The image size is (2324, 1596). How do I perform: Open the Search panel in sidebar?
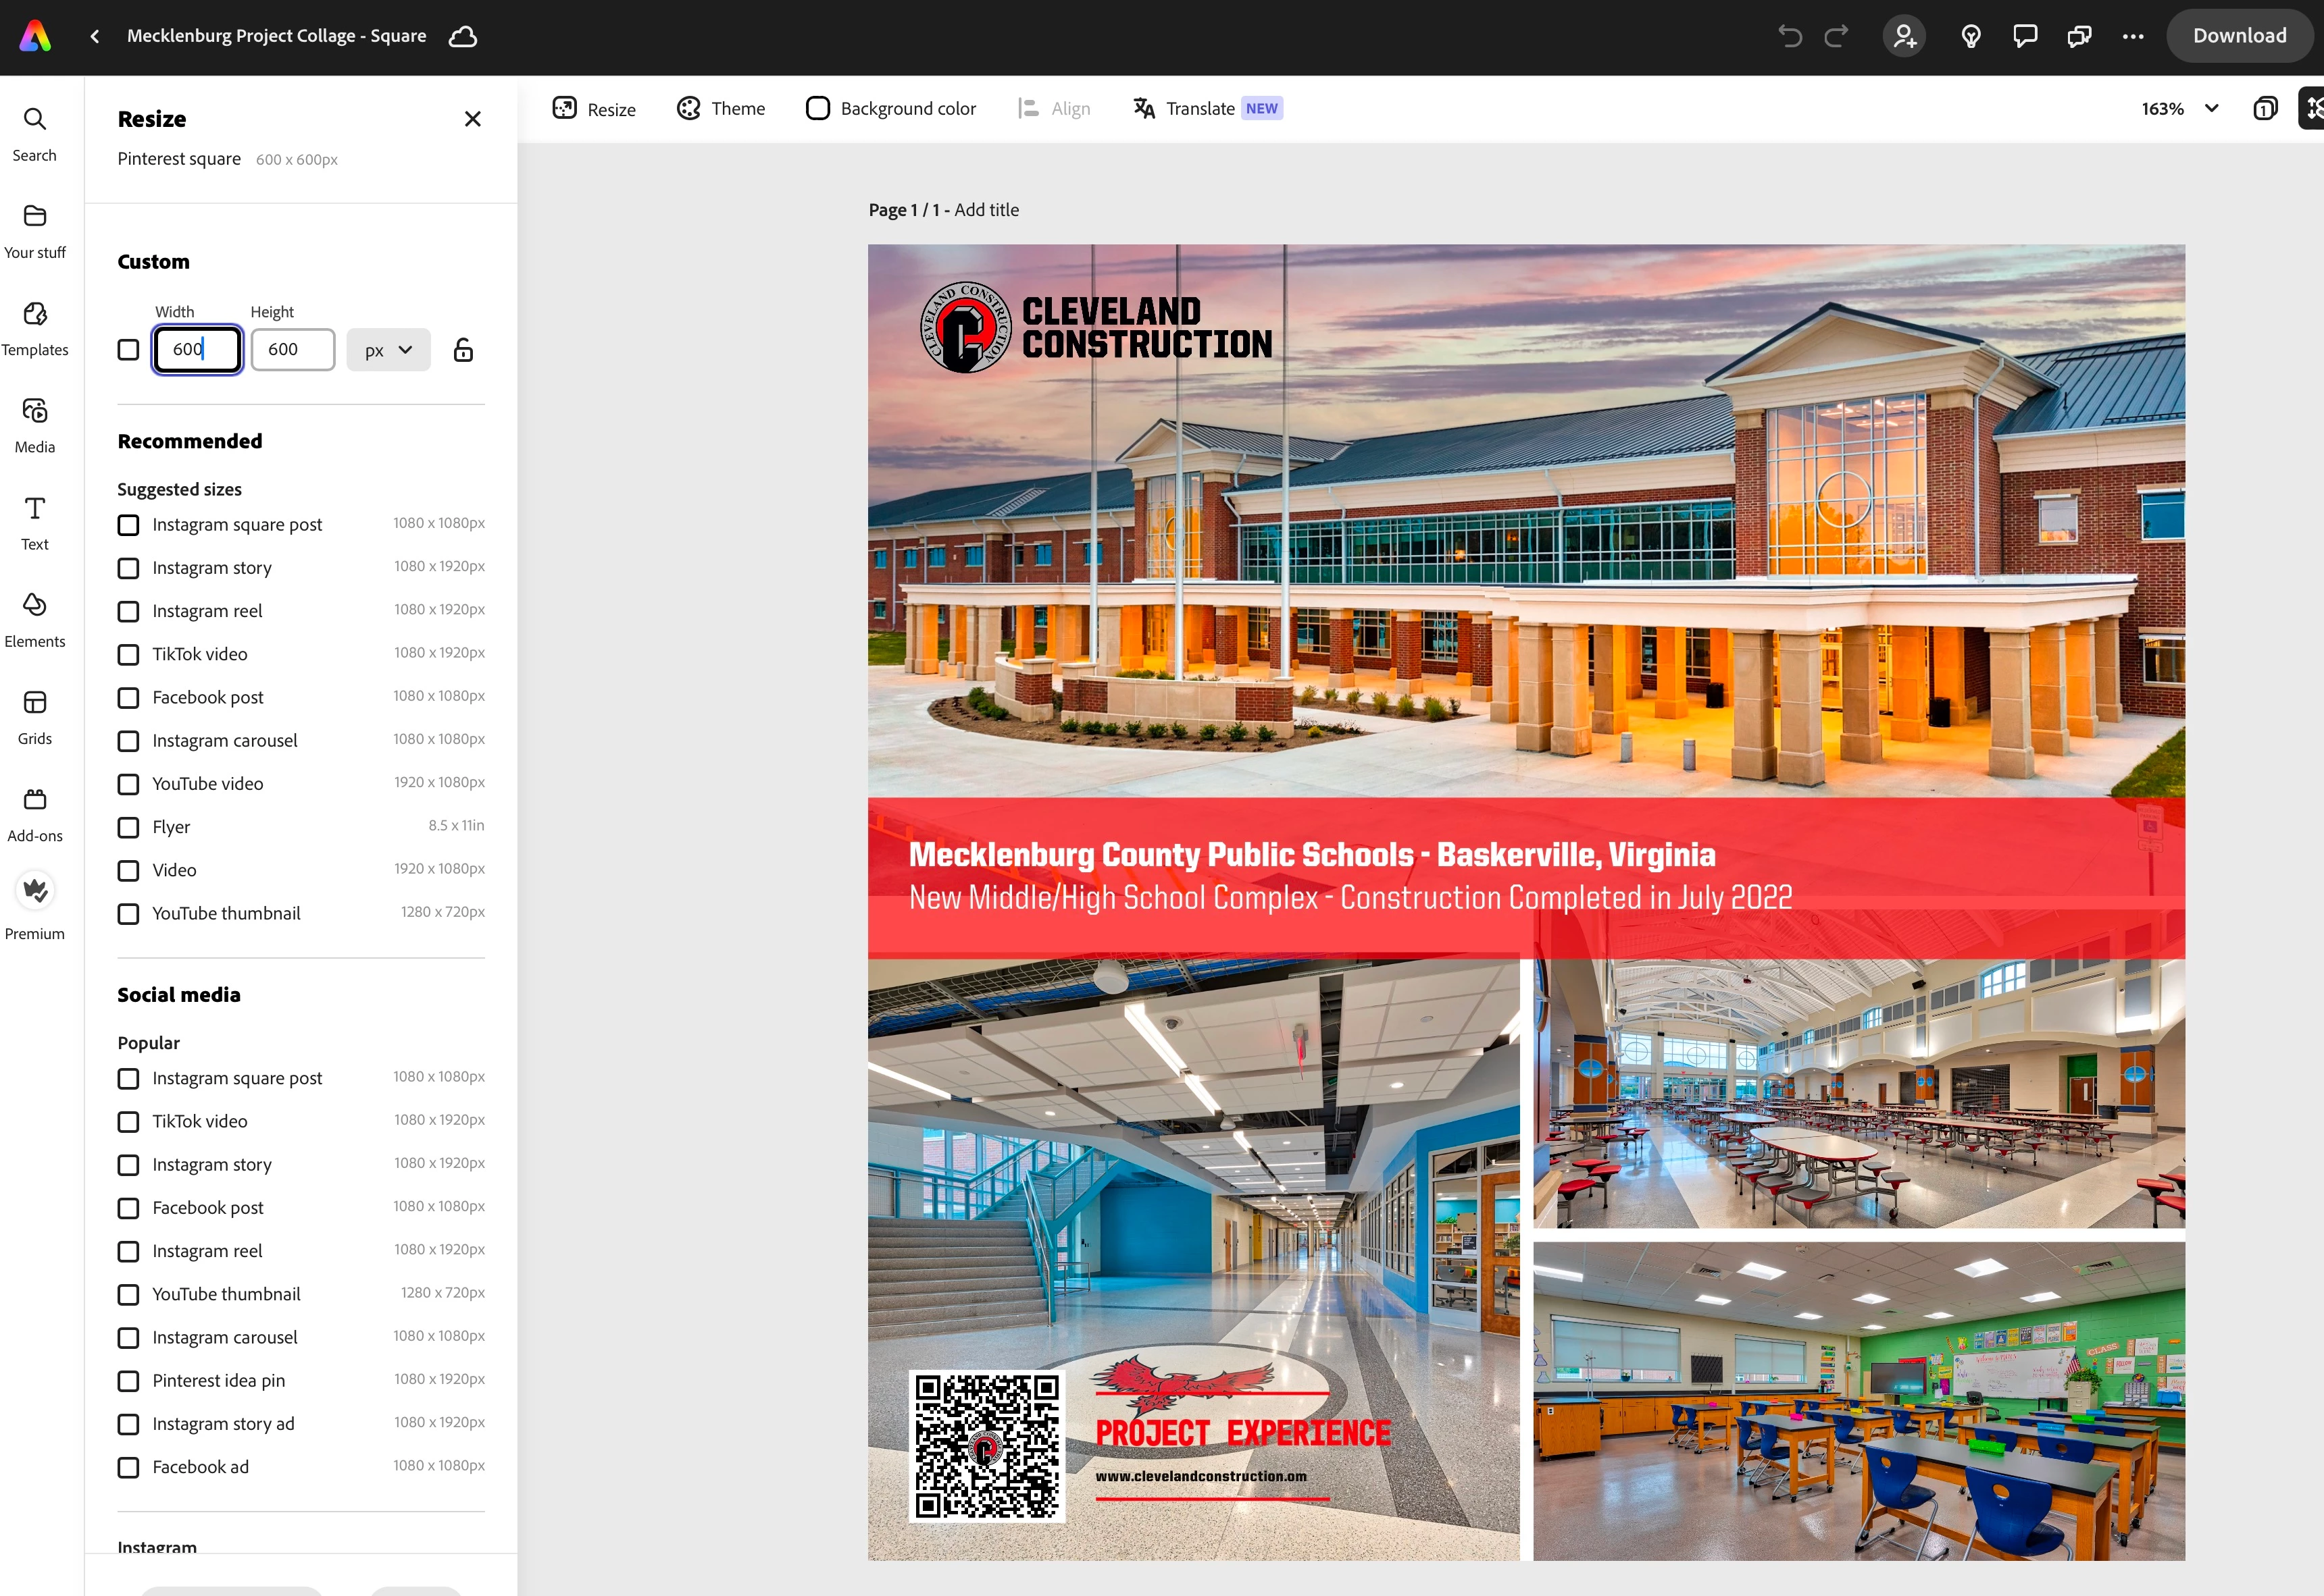click(x=34, y=134)
